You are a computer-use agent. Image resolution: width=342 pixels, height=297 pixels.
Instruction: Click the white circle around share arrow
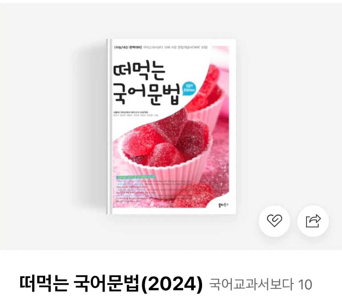click(313, 221)
